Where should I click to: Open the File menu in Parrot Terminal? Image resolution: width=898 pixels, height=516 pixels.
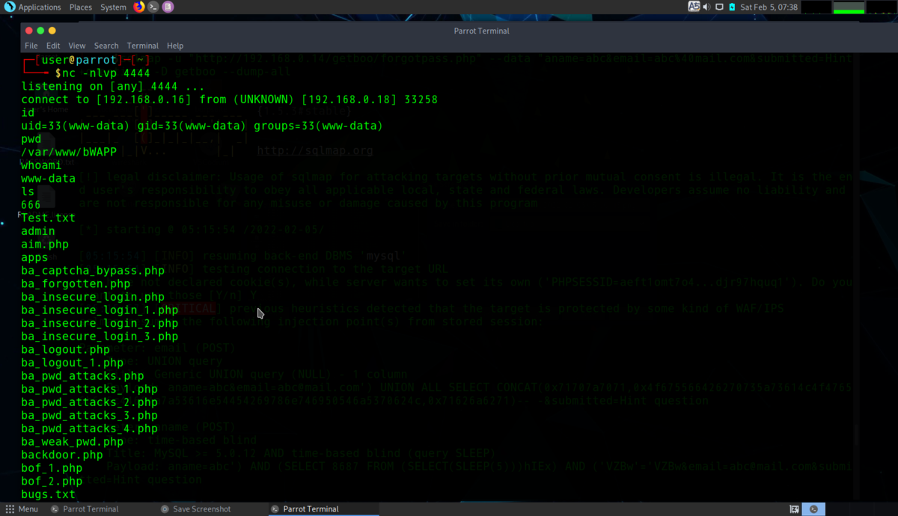(31, 46)
